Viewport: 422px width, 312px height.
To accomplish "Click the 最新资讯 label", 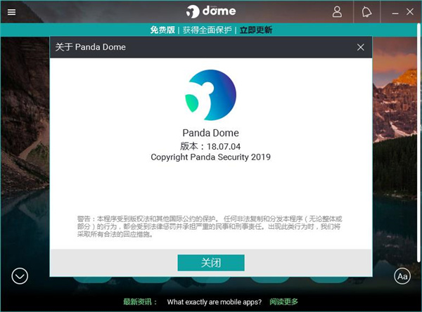I will click(x=140, y=301).
